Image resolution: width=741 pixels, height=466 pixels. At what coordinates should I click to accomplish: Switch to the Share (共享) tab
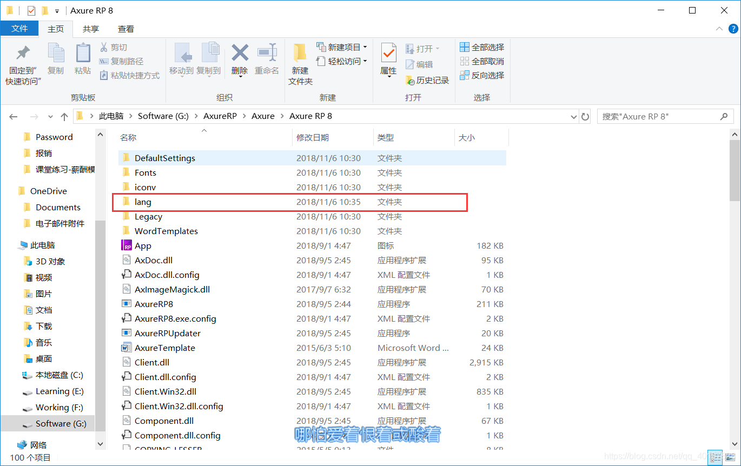(91, 29)
